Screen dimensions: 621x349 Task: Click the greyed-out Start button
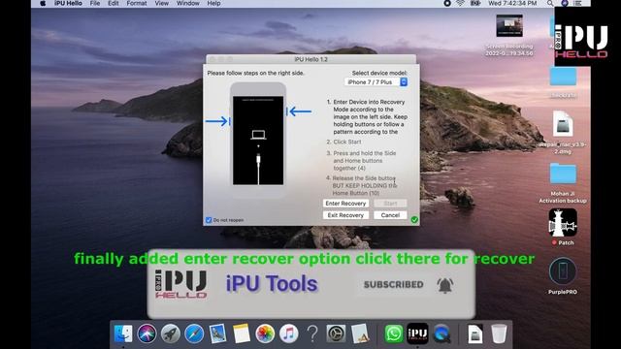point(390,204)
